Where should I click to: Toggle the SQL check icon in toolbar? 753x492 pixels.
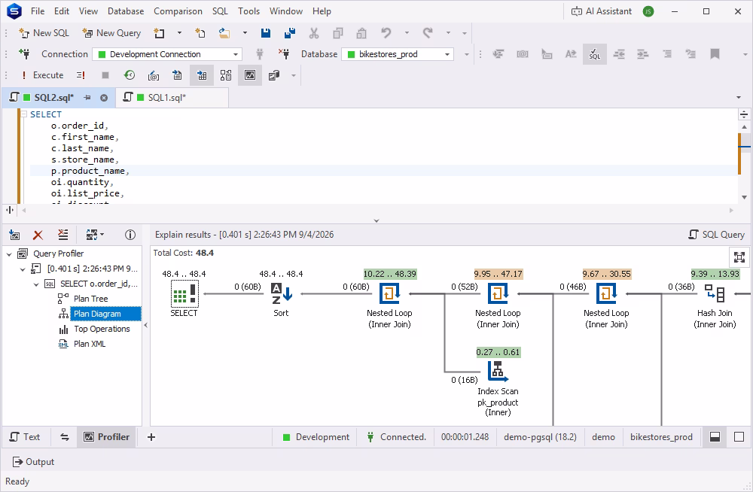pos(595,53)
